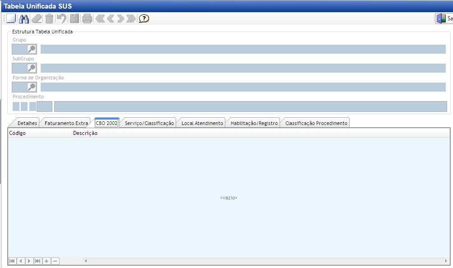Open the Grupo lookup magnifier
453x268 pixels.
[x=32, y=49]
